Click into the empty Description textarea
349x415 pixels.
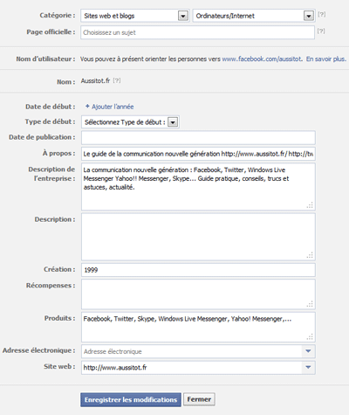tap(198, 237)
